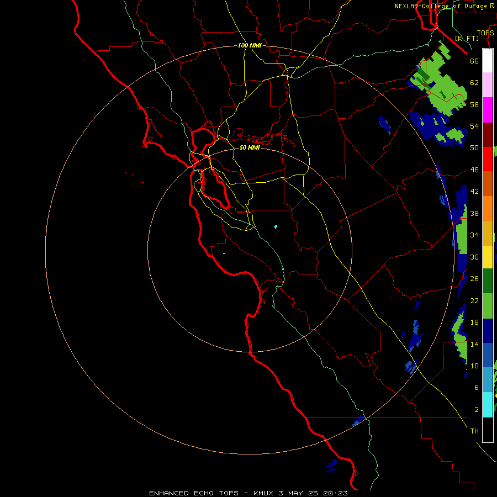Screen dimensions: 497x497
Task: Select the light green legend swatch
Action: click(488, 306)
